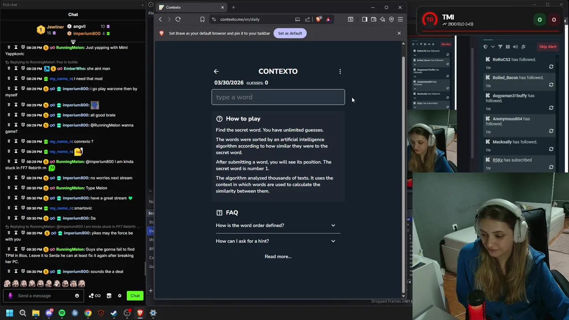Screen dimensions: 569x320
Task: Click the Brave browser back button
Action: coord(160,19)
